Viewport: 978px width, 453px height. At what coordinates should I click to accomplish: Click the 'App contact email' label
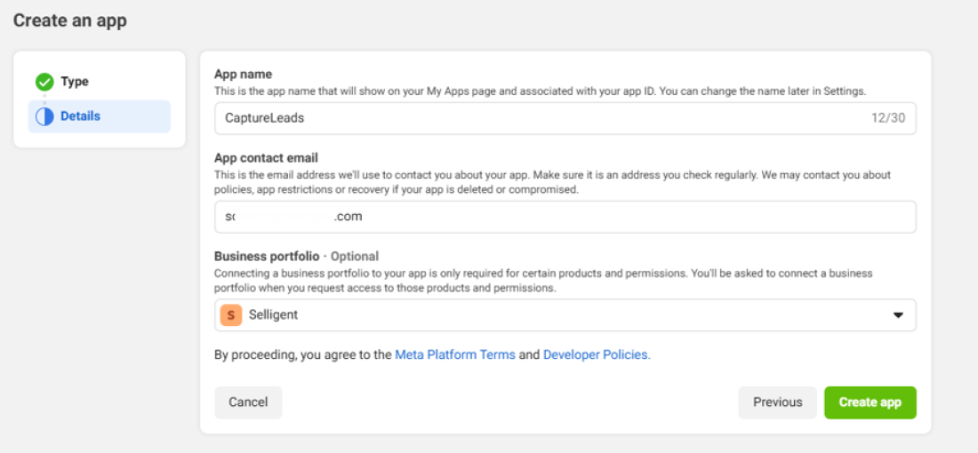tap(266, 159)
